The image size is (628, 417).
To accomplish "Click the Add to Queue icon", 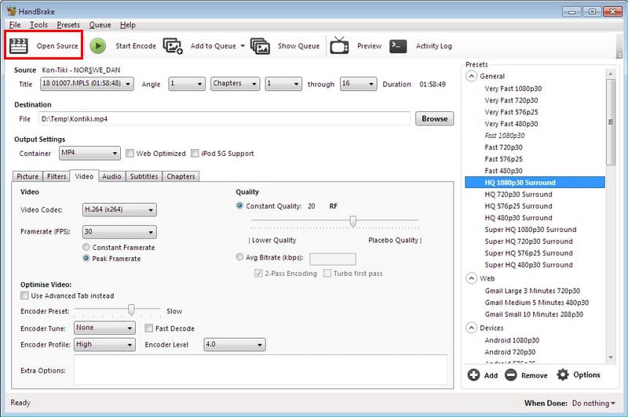I will tap(173, 45).
